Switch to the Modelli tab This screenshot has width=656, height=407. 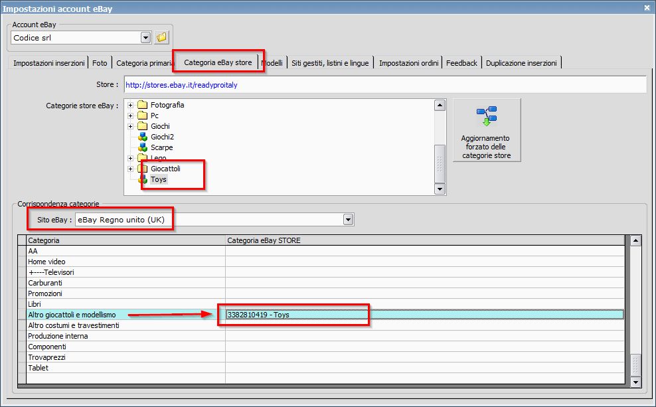[272, 63]
